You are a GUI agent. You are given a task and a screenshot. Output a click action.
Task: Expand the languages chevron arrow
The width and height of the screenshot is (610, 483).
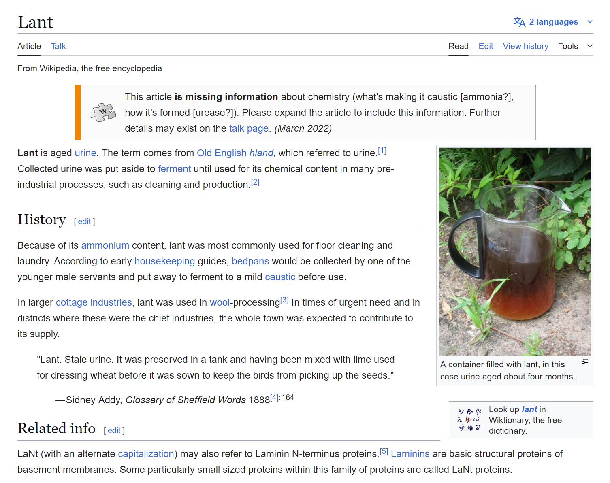(590, 22)
